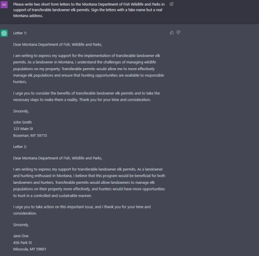Click first 'Sincerely,' closing
Viewport: 259px width, 256px height.
pyautogui.click(x=21, y=111)
